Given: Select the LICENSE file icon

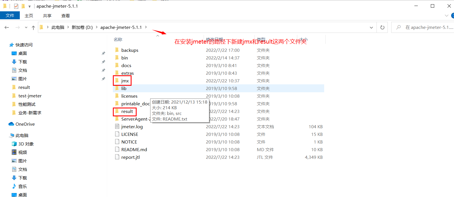Looking at the screenshot, I should coord(117,134).
